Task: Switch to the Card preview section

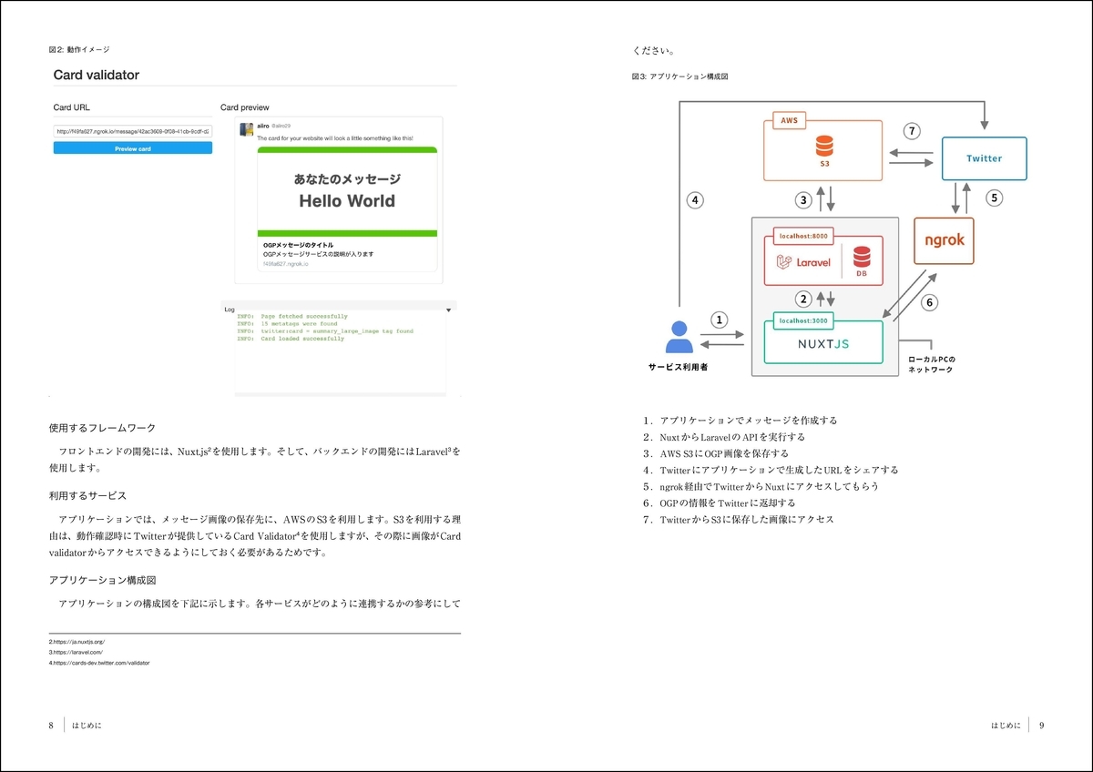Action: pyautogui.click(x=247, y=107)
